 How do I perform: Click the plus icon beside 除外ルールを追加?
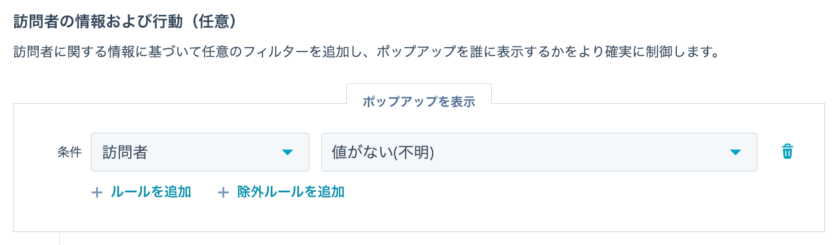tap(223, 192)
